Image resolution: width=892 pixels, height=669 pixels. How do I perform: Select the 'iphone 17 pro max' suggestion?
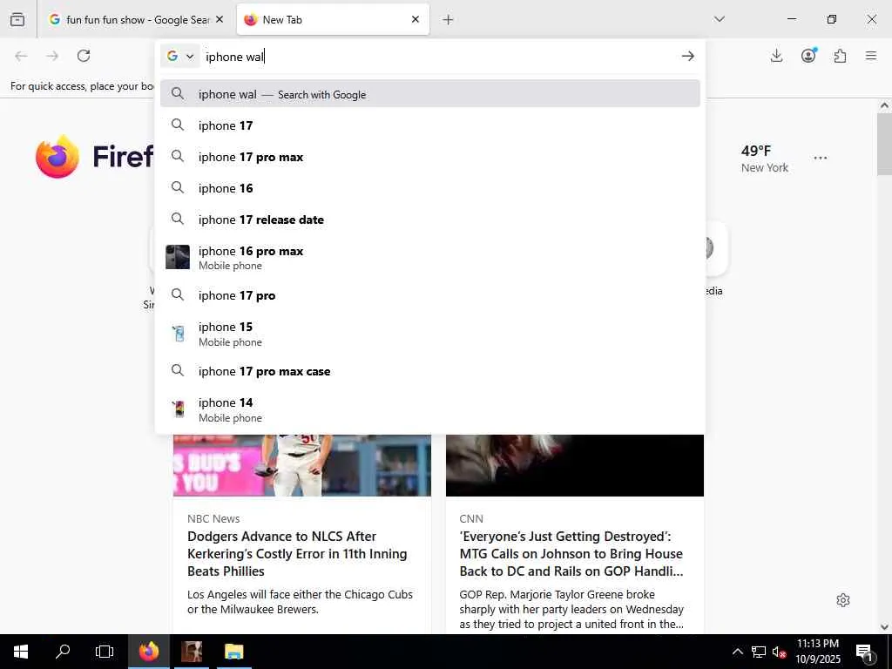[430, 157]
